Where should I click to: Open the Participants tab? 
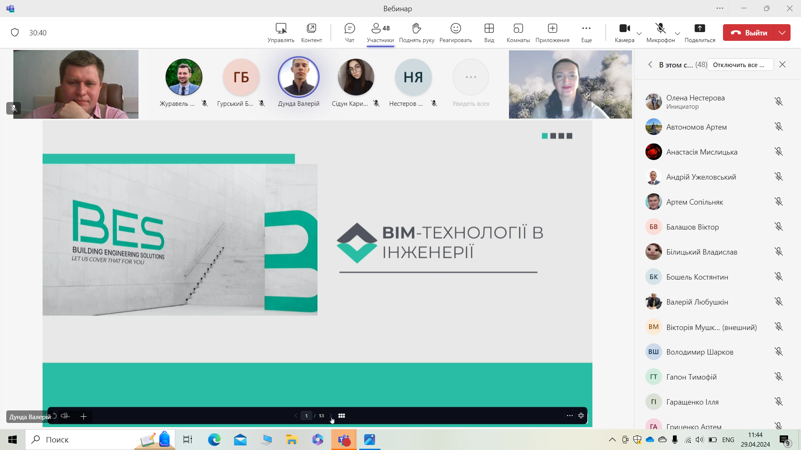(x=380, y=32)
